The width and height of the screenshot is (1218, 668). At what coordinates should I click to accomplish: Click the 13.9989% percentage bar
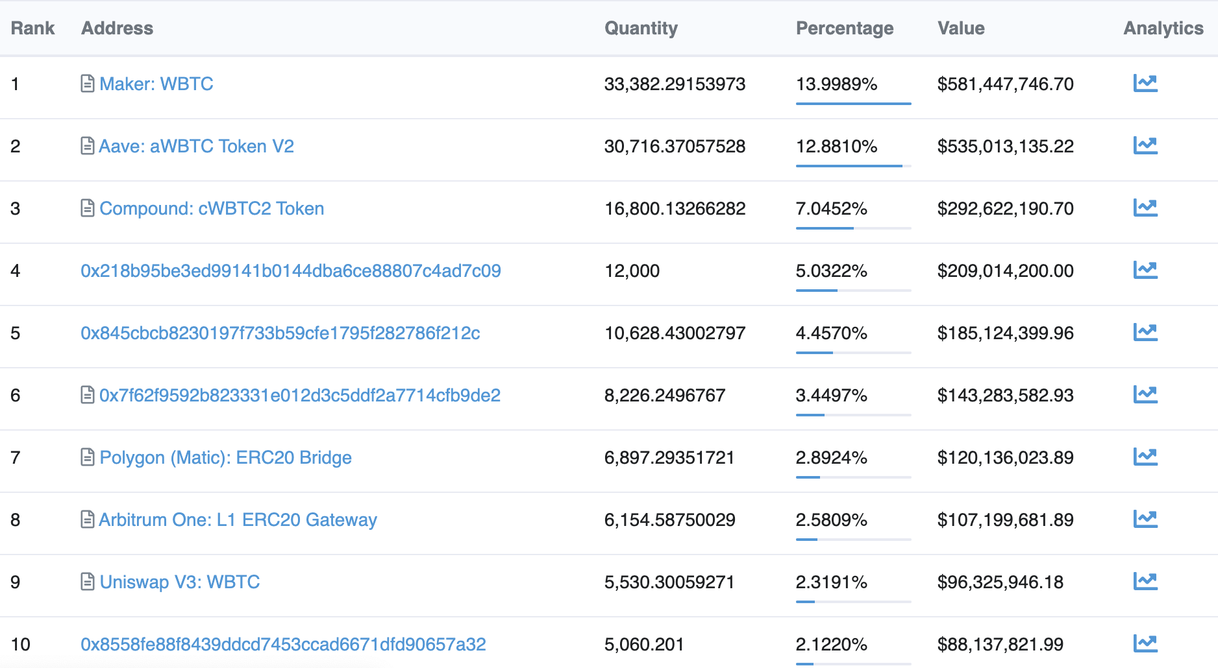(854, 103)
